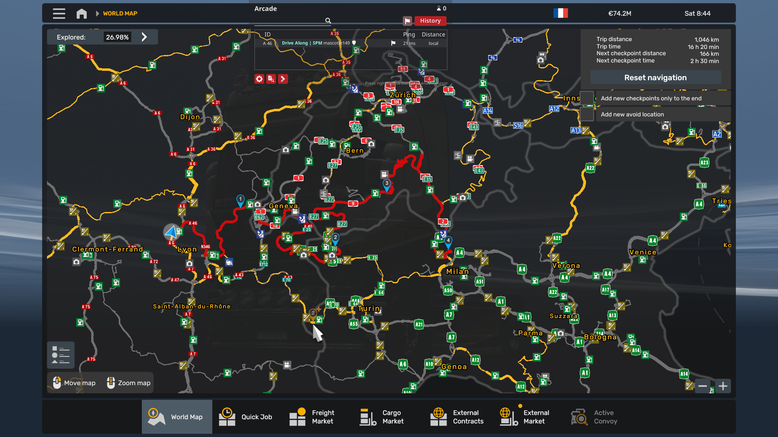Sort player list by Distance column

coord(433,34)
